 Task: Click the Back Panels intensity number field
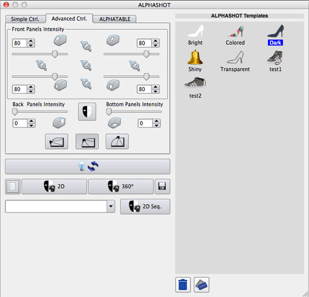[x=20, y=123]
